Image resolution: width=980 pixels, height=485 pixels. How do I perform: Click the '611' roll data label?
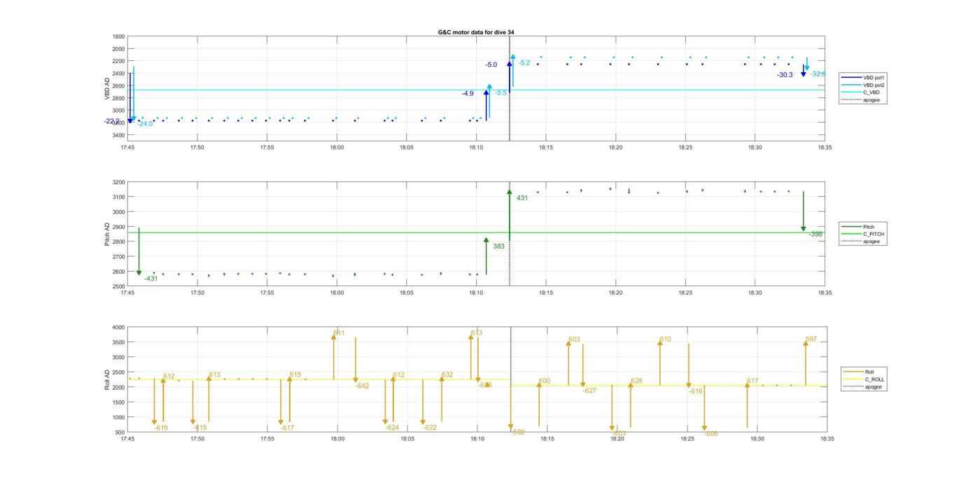[x=339, y=332]
